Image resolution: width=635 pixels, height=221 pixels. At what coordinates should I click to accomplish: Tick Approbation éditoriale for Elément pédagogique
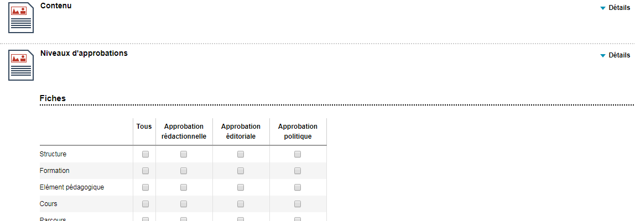coord(241,187)
